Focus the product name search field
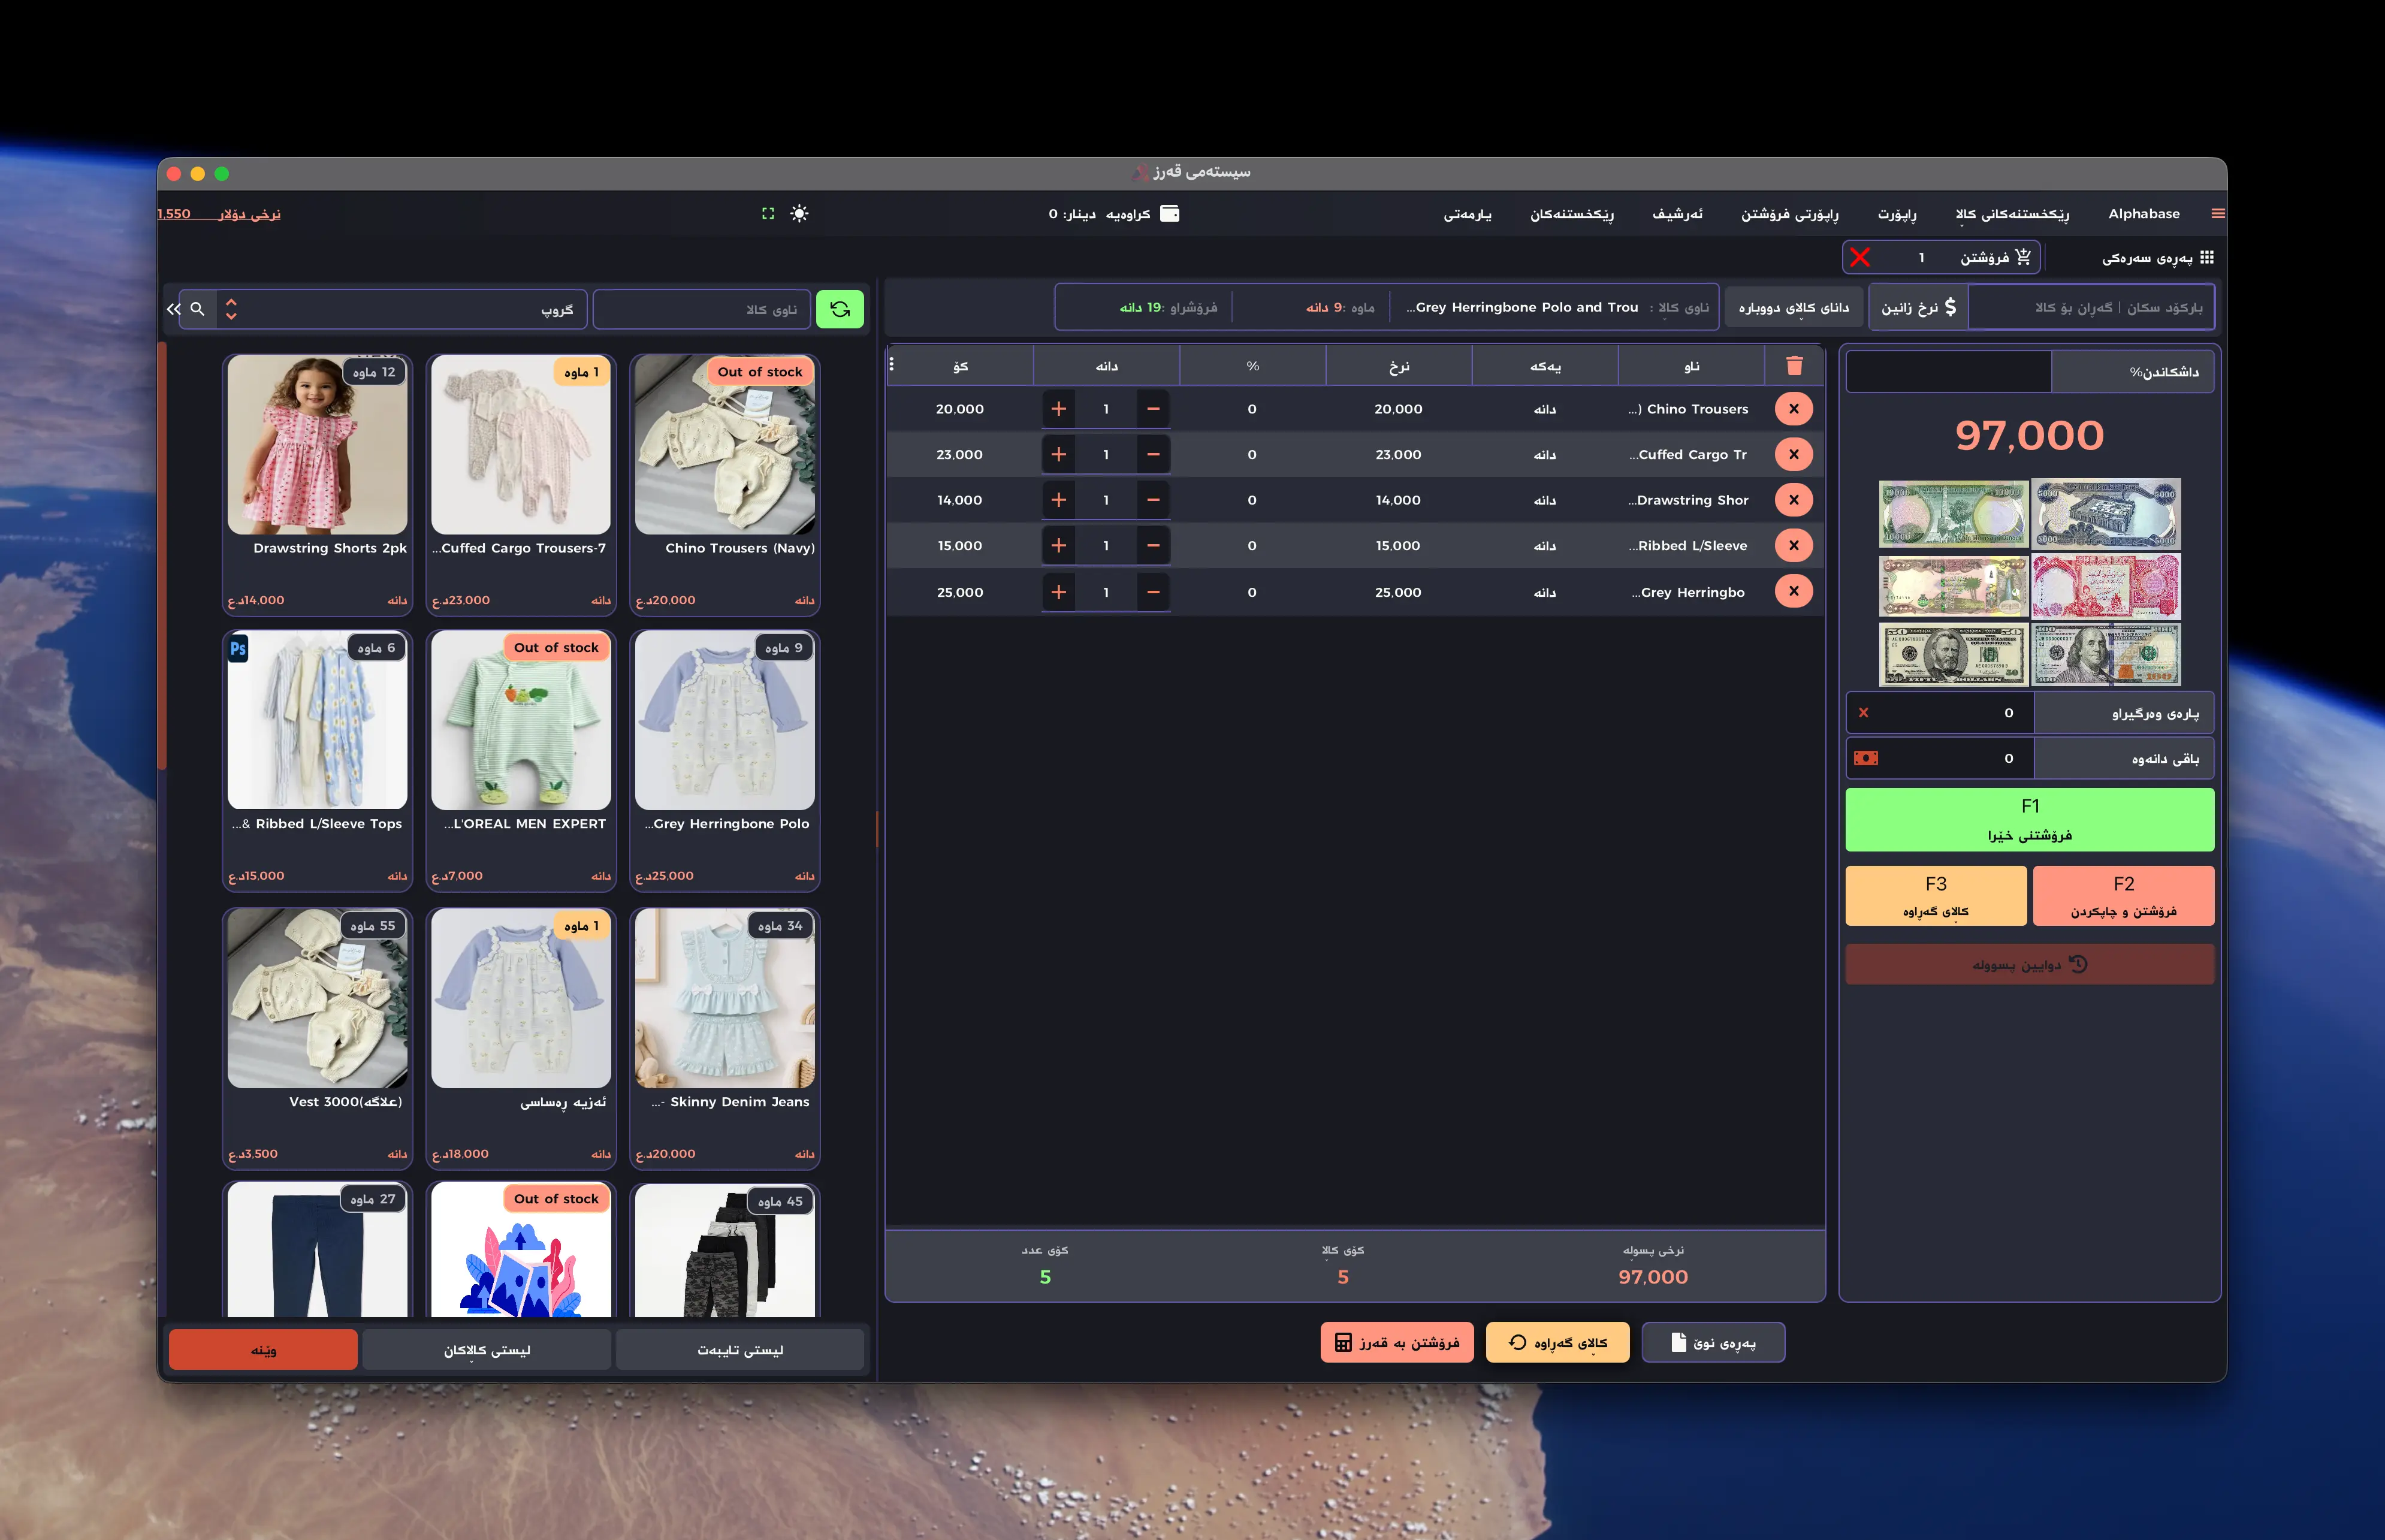This screenshot has height=1540, width=2385. coord(701,309)
